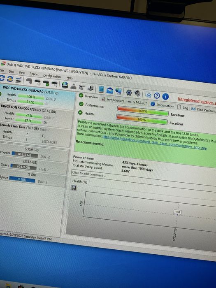Screen dimensions: 216x288
Task: Click the Kingston Temp 37 °C bar
Action: 28,121
